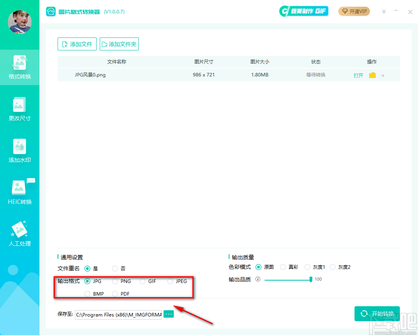Screen dimensions: 418x335
Task: Click the yellow folder icon for JPG风景0.png
Action: [372, 75]
